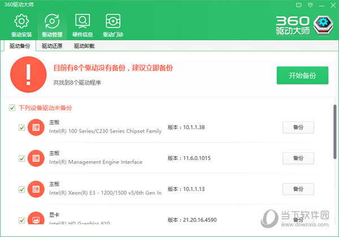Click the text 版本：10.1.1.13
339x237 pixels.
pyautogui.click(x=186, y=189)
